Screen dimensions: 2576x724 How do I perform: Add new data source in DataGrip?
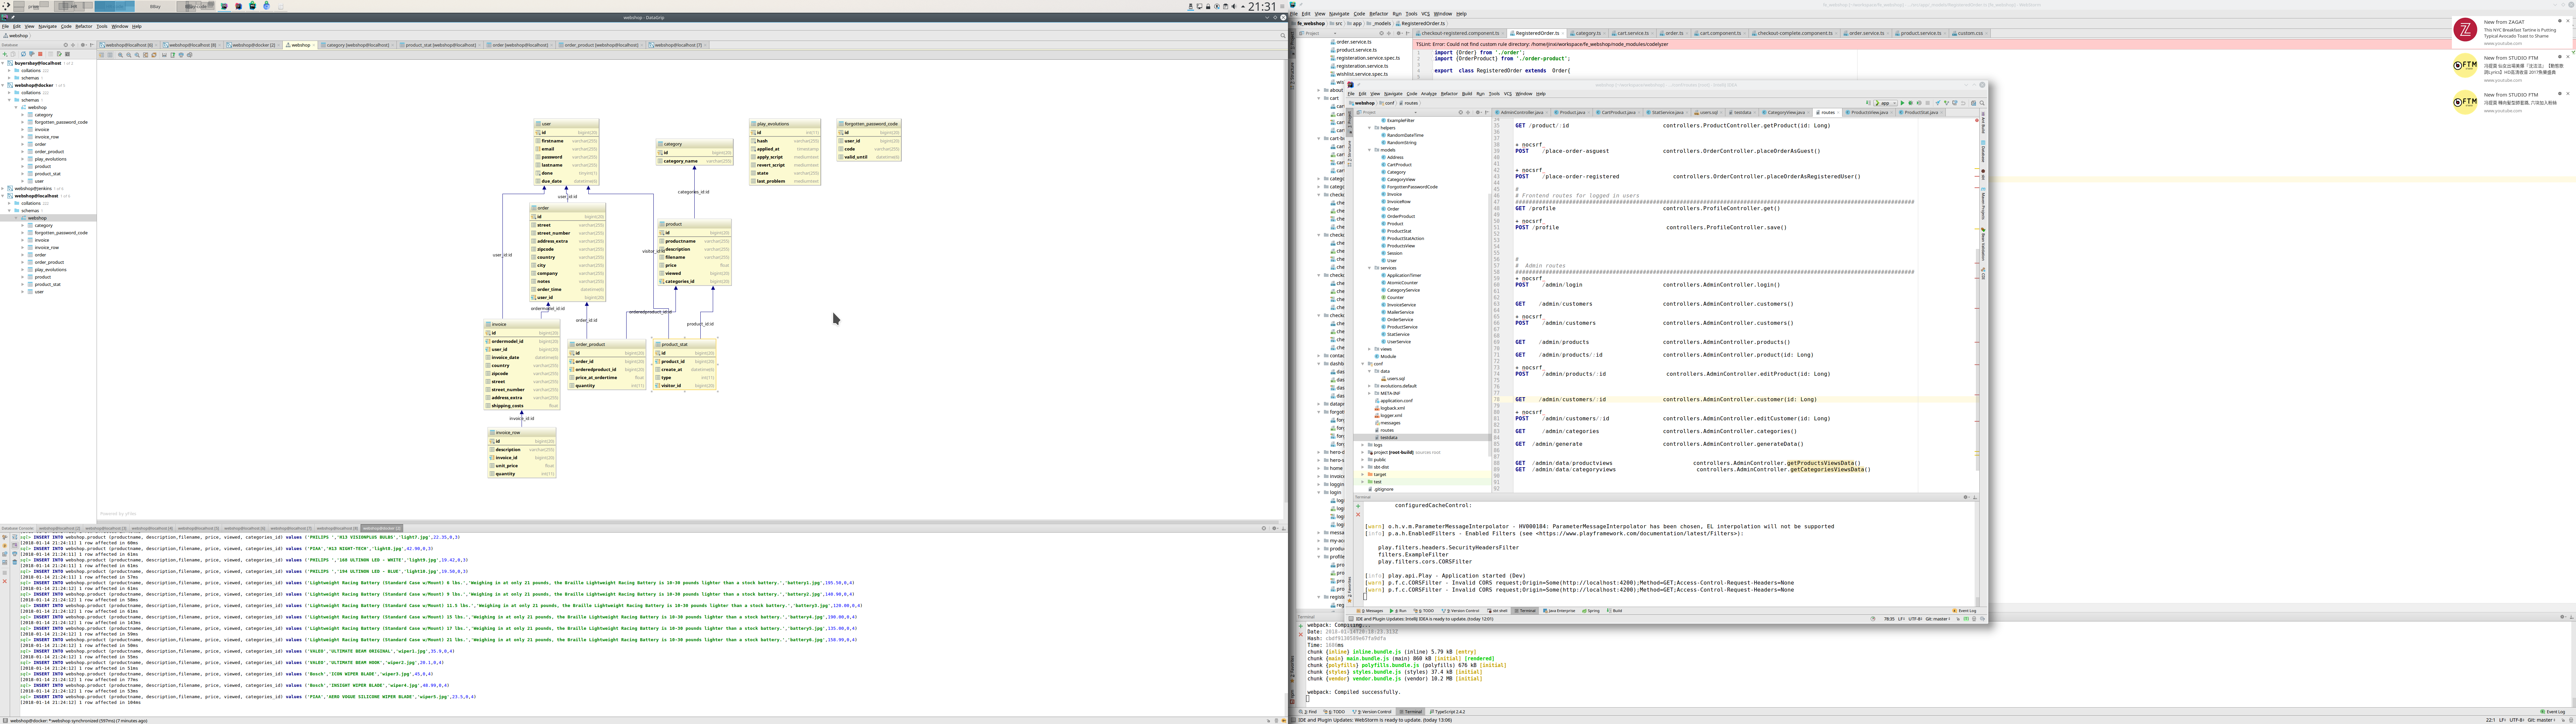[5, 54]
